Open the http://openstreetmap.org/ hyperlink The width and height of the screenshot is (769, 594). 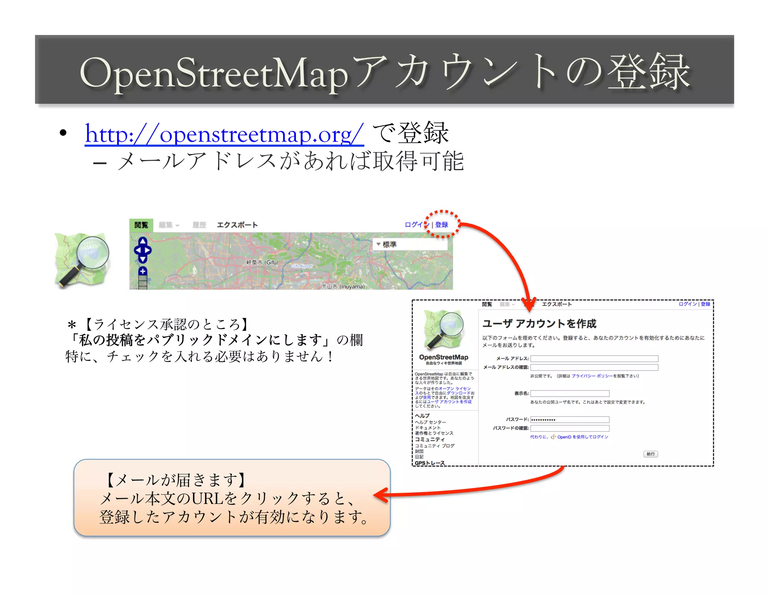click(x=224, y=134)
